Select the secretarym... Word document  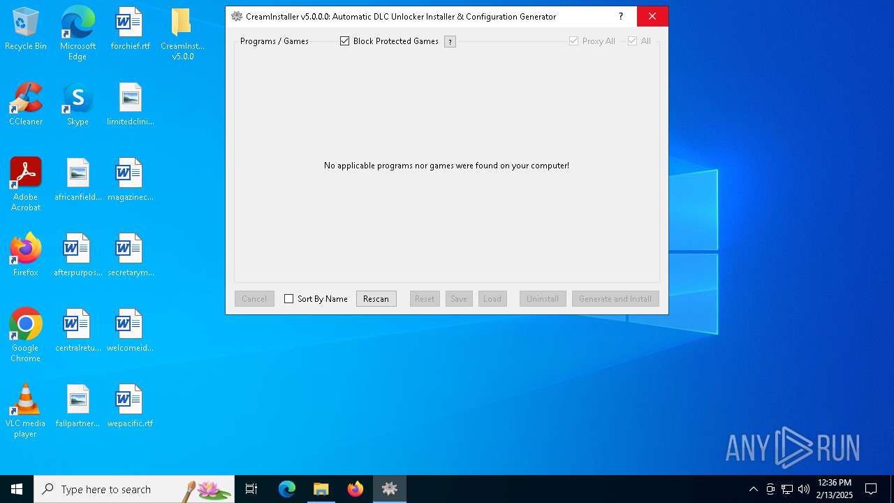[130, 256]
